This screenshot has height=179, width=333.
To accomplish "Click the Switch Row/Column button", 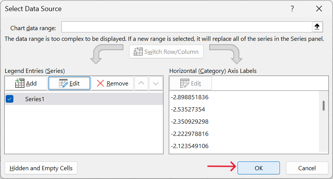I will pyautogui.click(x=166, y=52).
